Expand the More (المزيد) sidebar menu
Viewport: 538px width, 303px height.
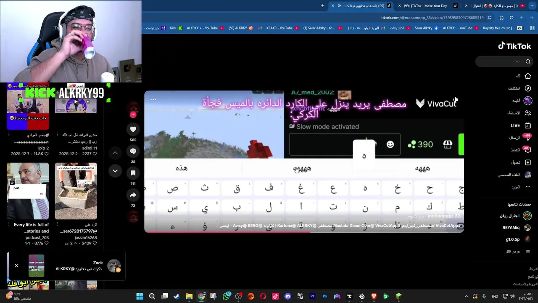pos(521,187)
